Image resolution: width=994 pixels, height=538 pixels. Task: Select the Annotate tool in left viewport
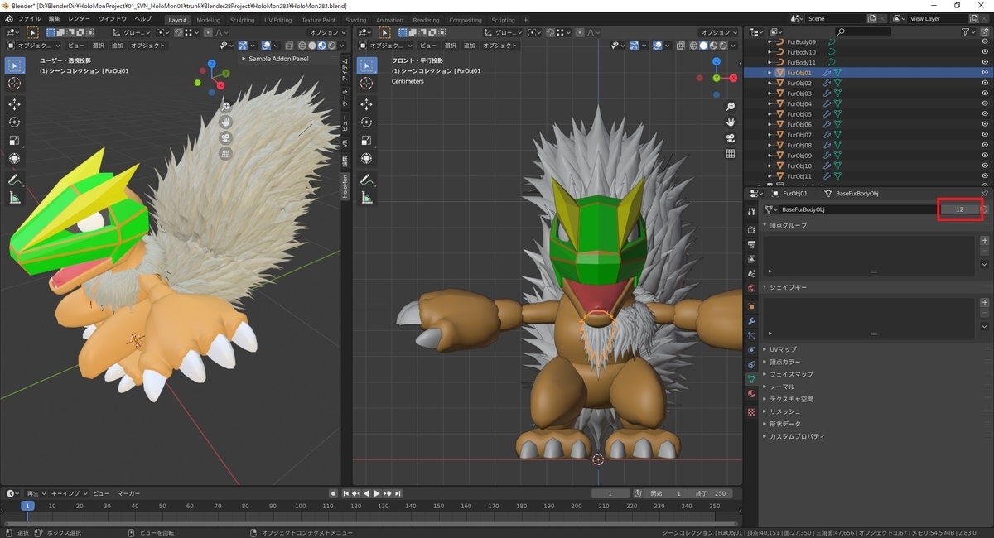tap(15, 180)
